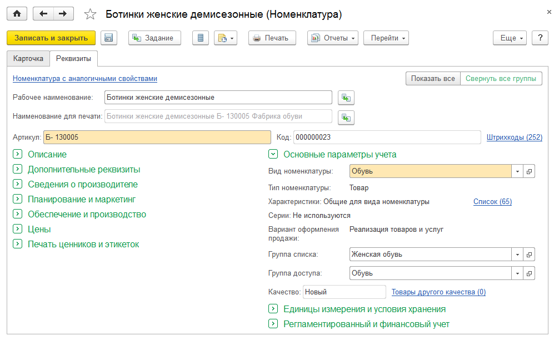The image size is (559, 341).
Task: Open the Штрихкоды (252) link
Action: coord(514,138)
